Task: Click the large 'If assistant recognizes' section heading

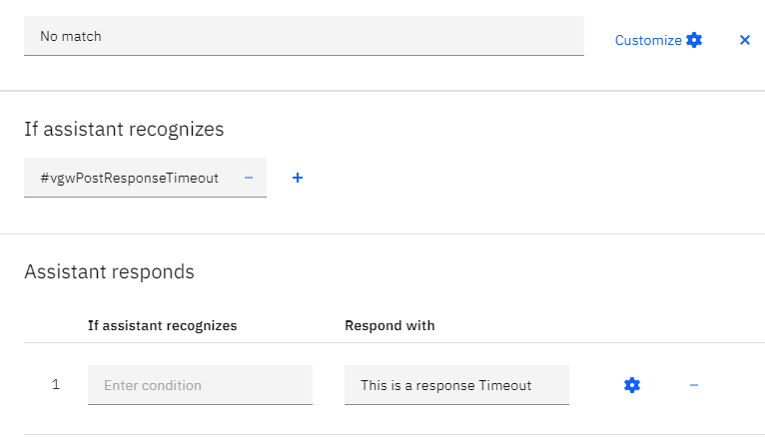Action: pyautogui.click(x=124, y=129)
